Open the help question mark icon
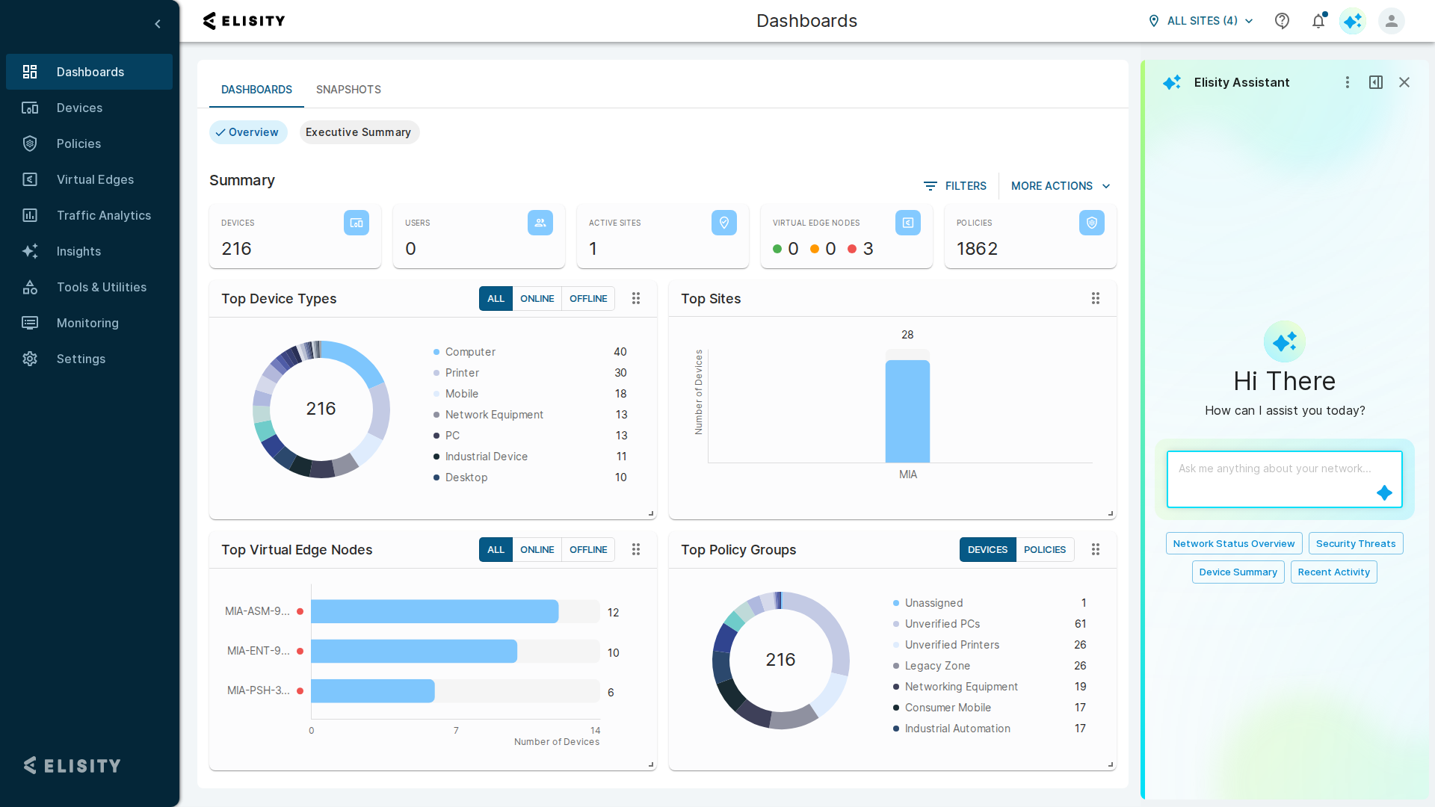 coord(1283,21)
